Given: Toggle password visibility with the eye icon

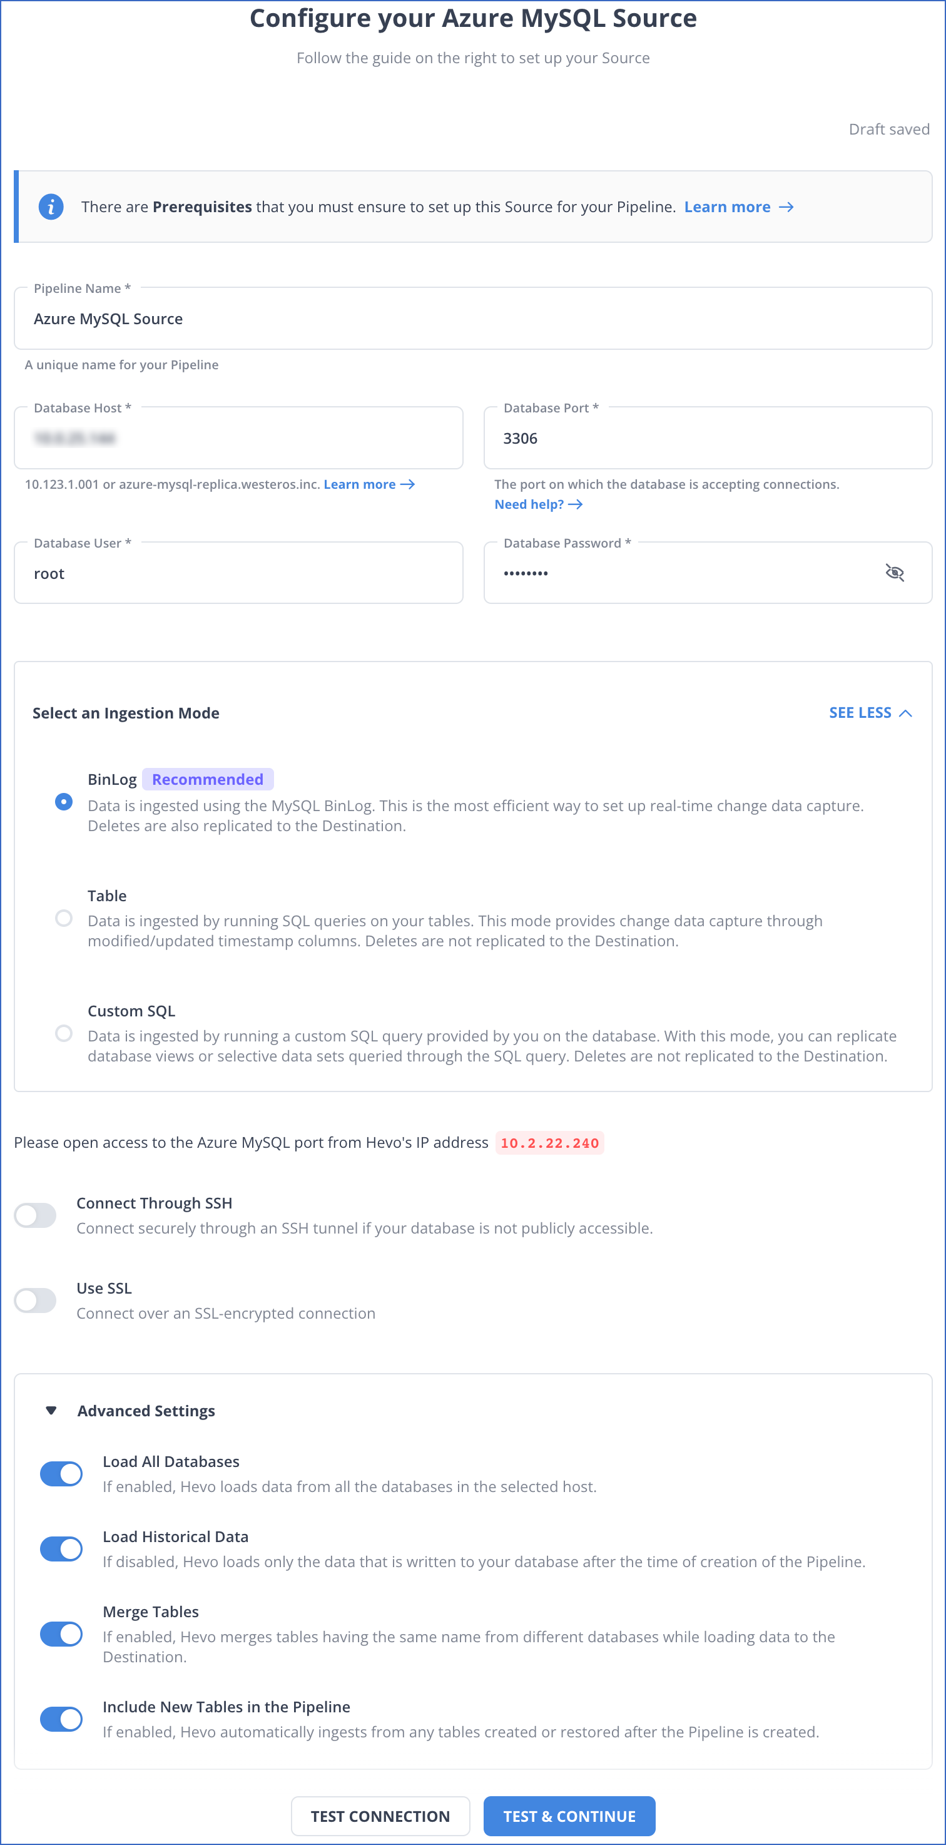Looking at the screenshot, I should [895, 573].
